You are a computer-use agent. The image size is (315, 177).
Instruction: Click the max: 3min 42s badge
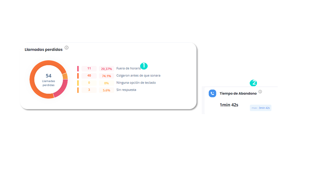click(261, 108)
